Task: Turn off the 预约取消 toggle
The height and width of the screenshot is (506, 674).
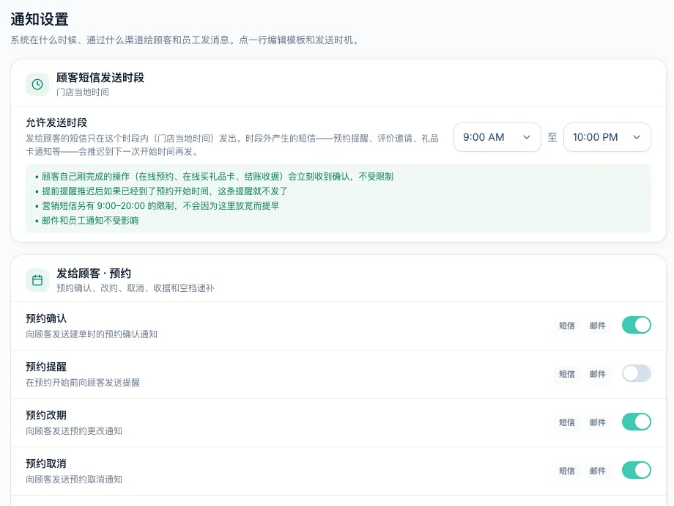Action: 636,470
